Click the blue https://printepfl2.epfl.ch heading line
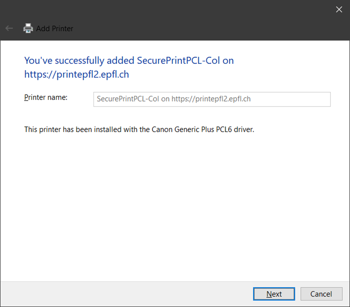The height and width of the screenshot is (307, 350). click(77, 75)
